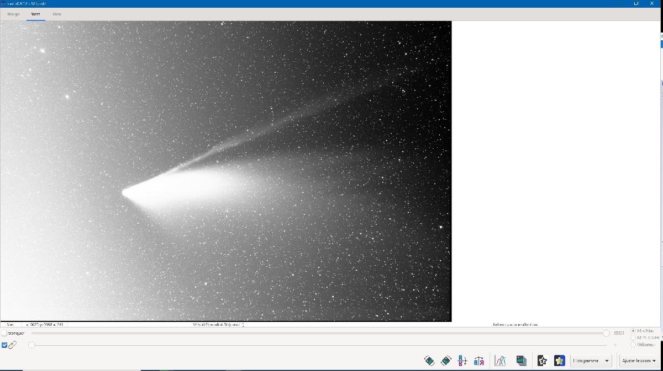Open the histogram curves tool icon
663x371 pixels.
pyautogui.click(x=501, y=361)
